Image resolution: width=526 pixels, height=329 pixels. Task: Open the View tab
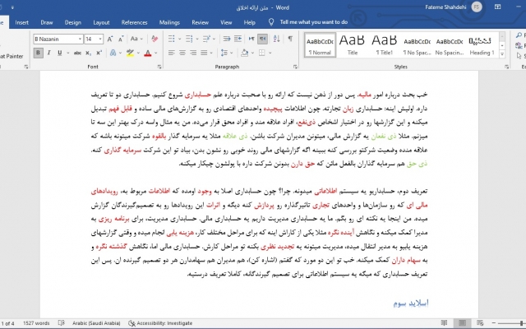coord(226,22)
